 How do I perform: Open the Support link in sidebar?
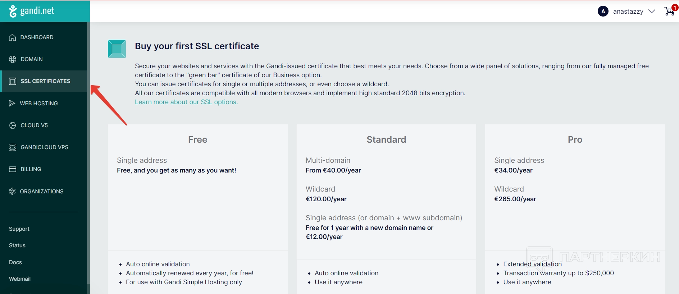pos(19,229)
